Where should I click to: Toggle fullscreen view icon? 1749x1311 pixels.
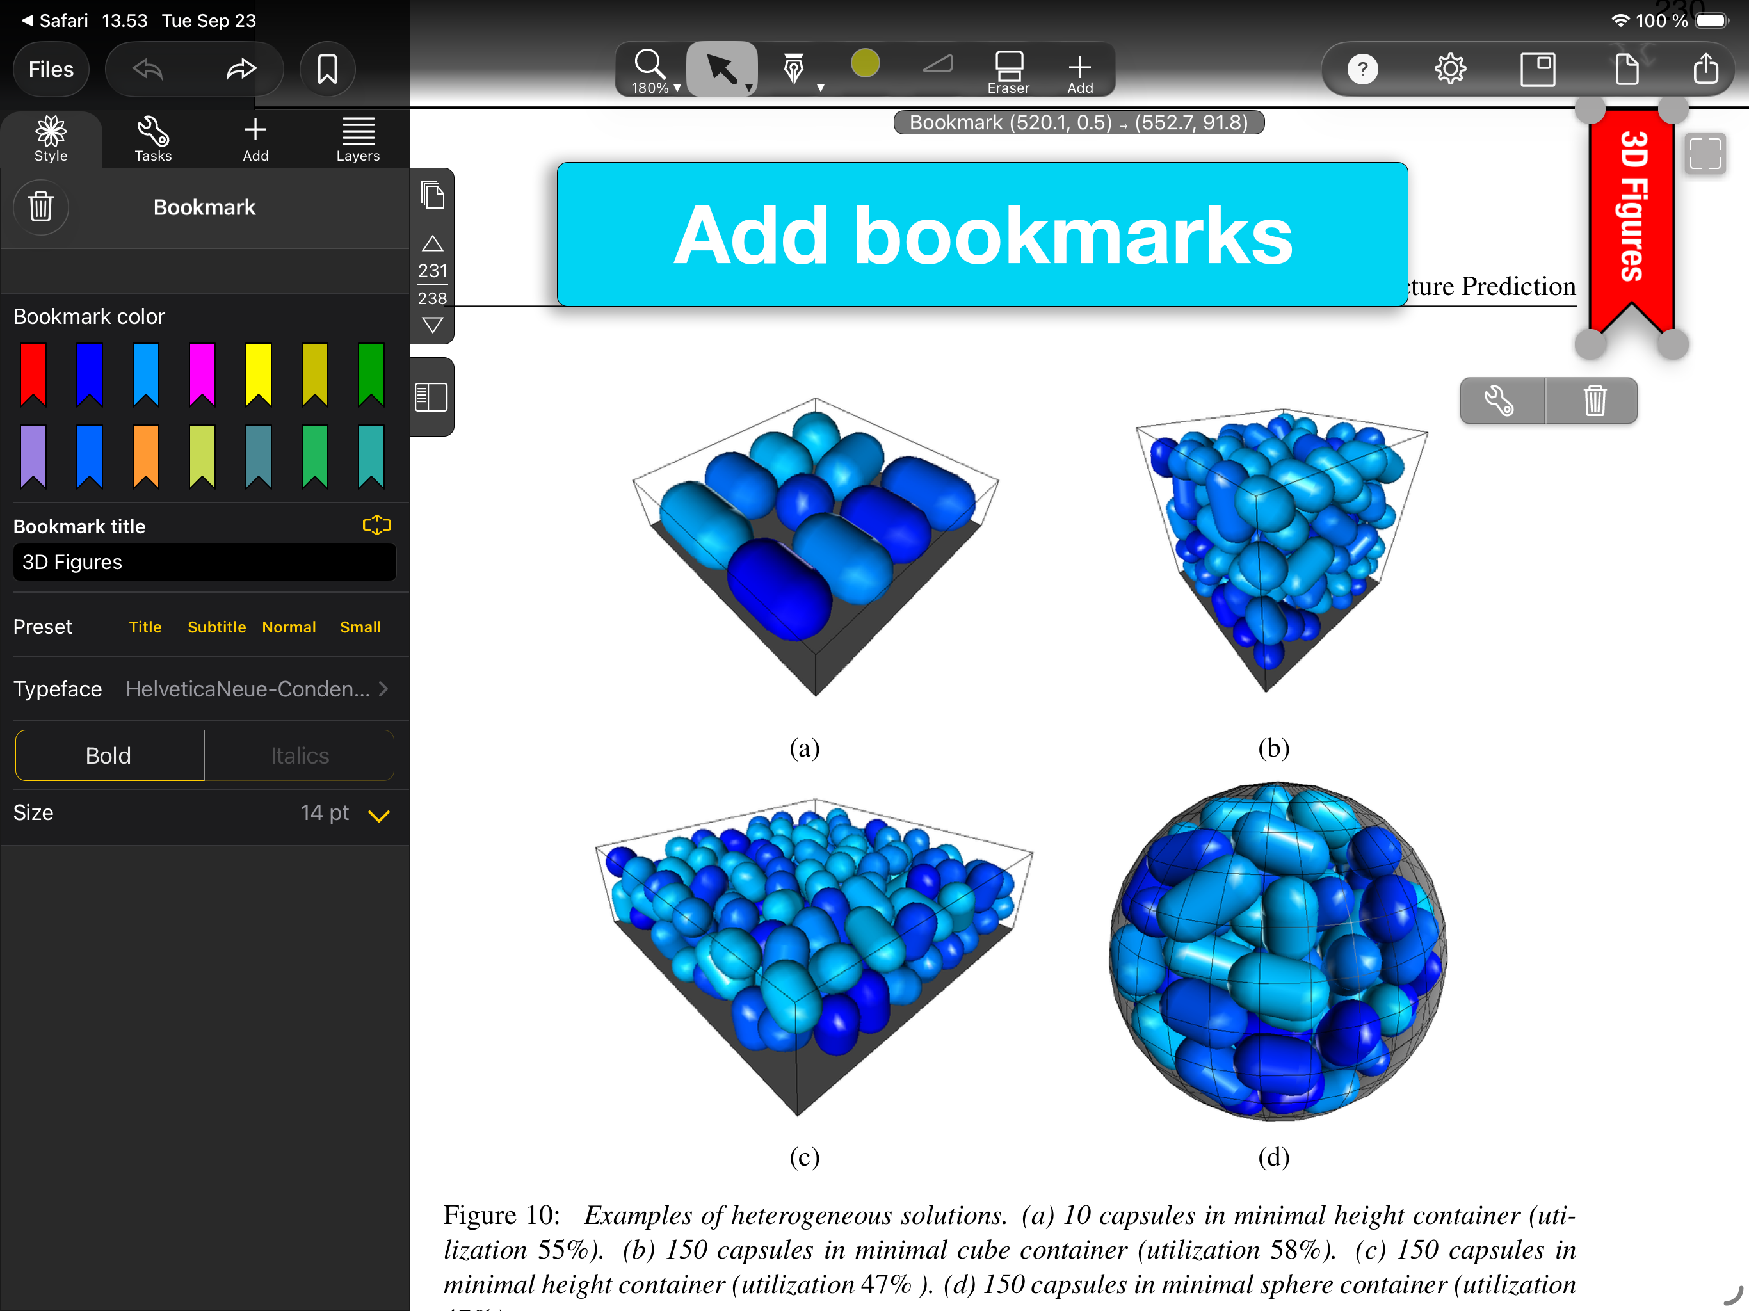1705,154
